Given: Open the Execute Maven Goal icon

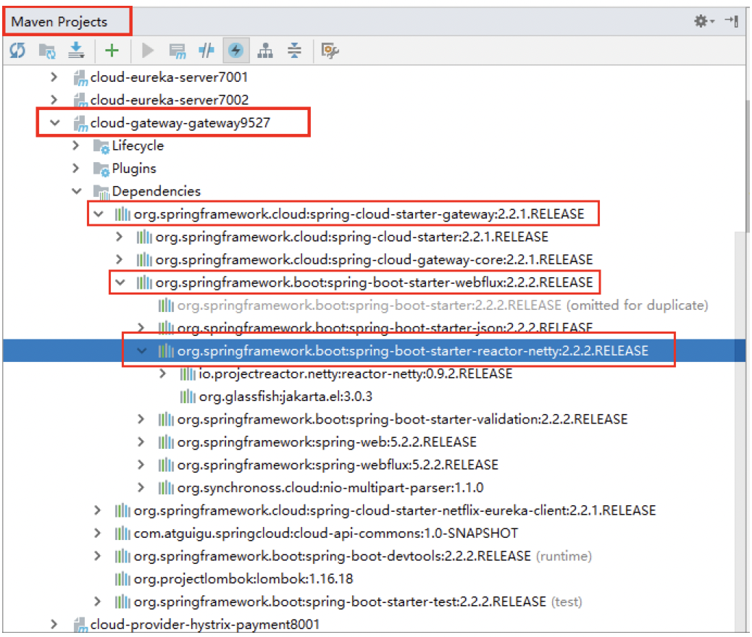Looking at the screenshot, I should coord(177,50).
